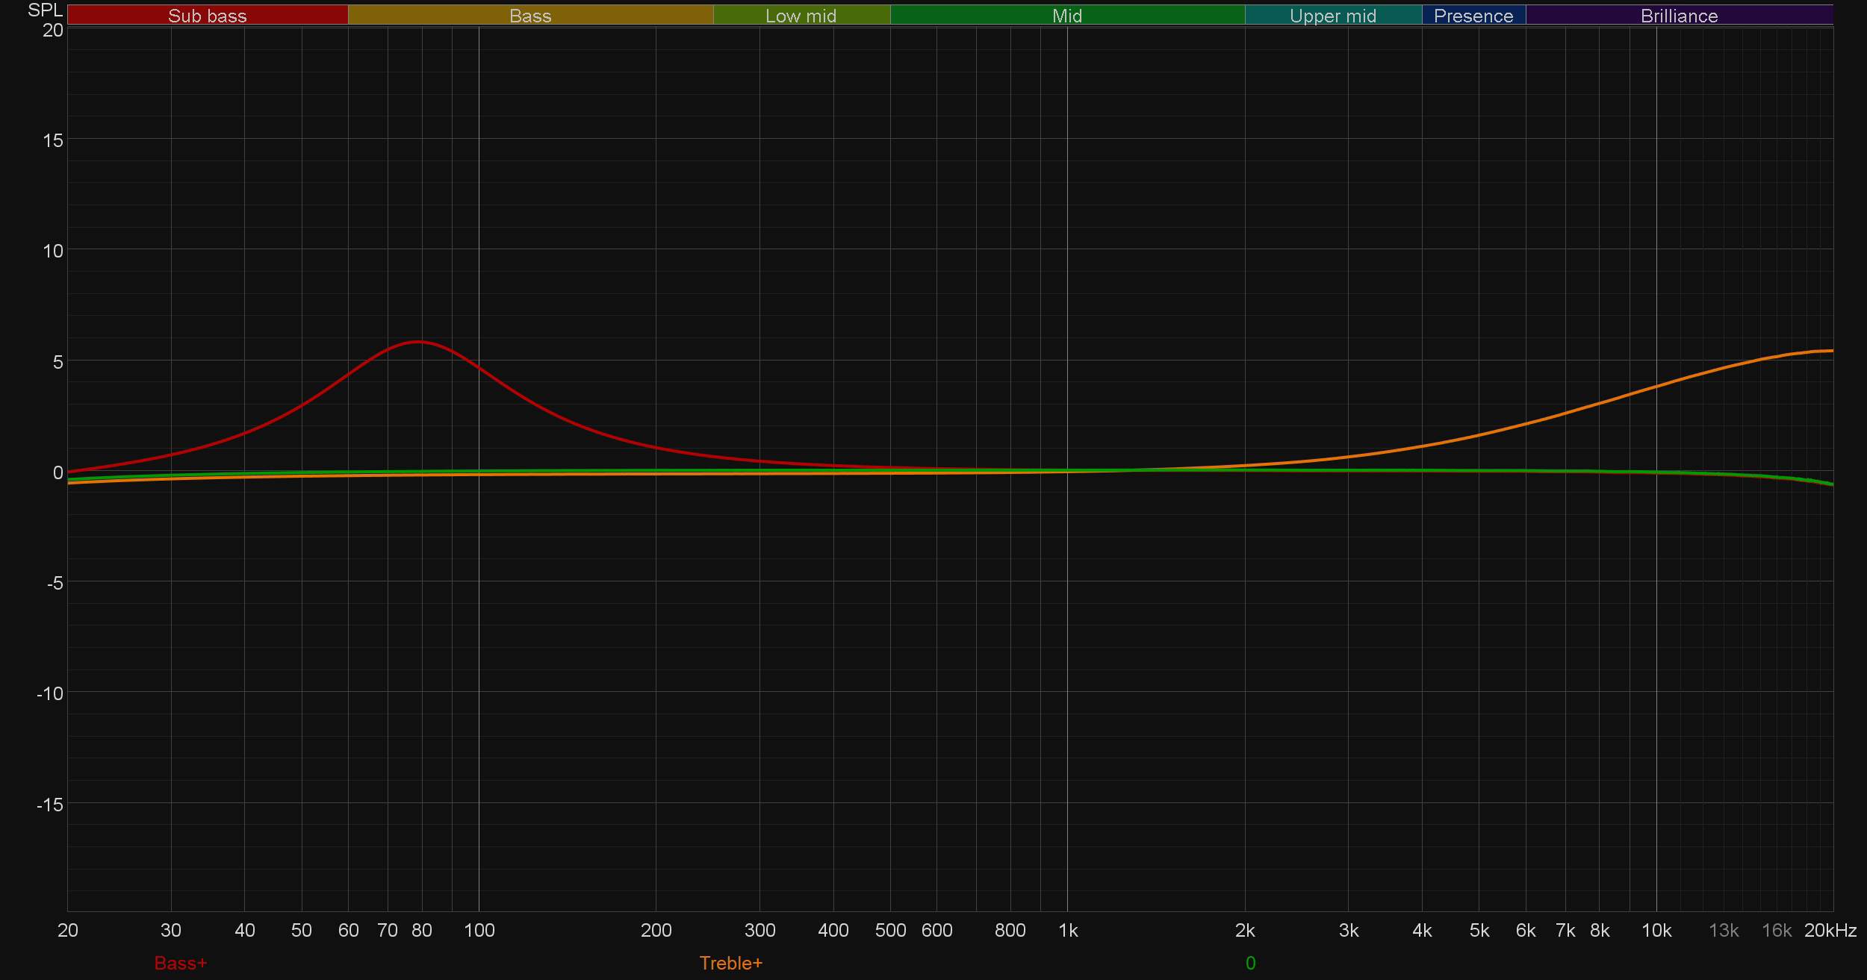
Task: Toggle the green 0 legend entry
Action: [x=1250, y=963]
